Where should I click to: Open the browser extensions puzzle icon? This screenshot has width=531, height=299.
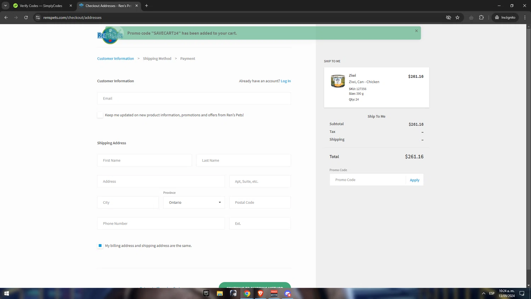coord(481,17)
